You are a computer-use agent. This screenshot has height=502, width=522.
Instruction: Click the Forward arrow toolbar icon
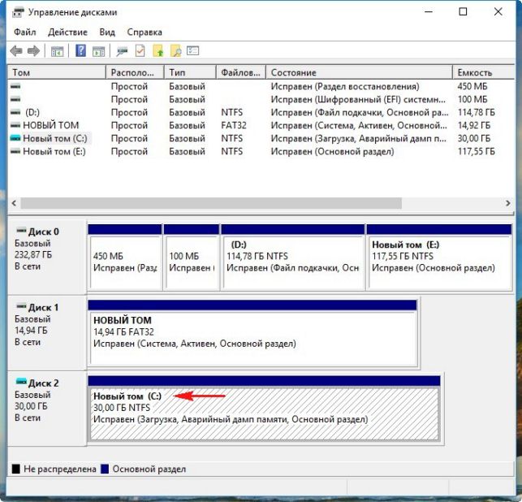pyautogui.click(x=33, y=51)
